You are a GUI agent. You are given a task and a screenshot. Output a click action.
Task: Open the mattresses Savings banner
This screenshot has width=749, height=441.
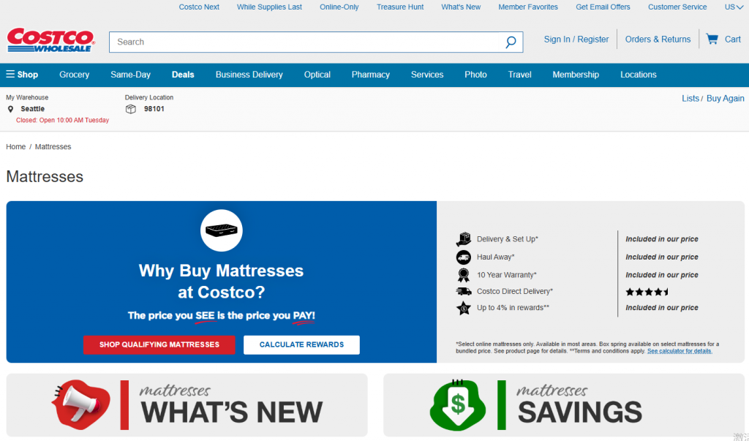[x=564, y=405]
